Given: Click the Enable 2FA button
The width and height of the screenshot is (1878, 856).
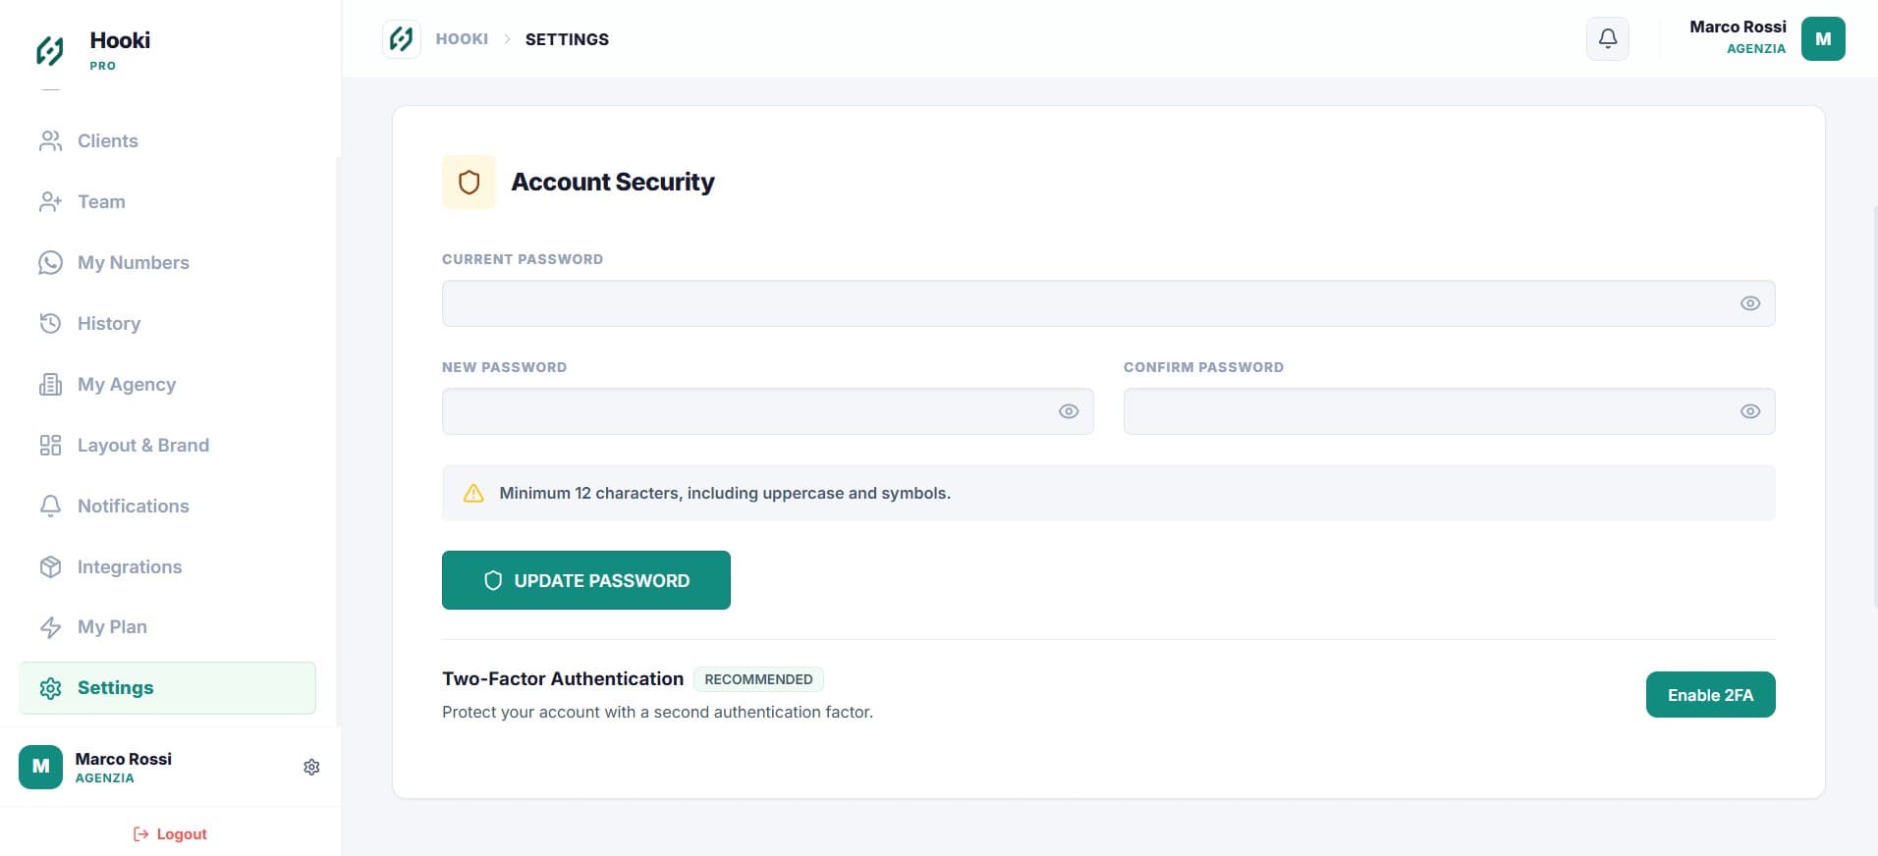Looking at the screenshot, I should [1710, 695].
